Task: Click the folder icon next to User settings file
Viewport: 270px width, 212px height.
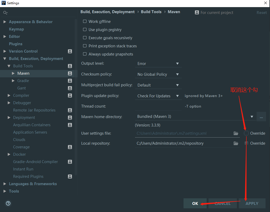Action: [236, 133]
